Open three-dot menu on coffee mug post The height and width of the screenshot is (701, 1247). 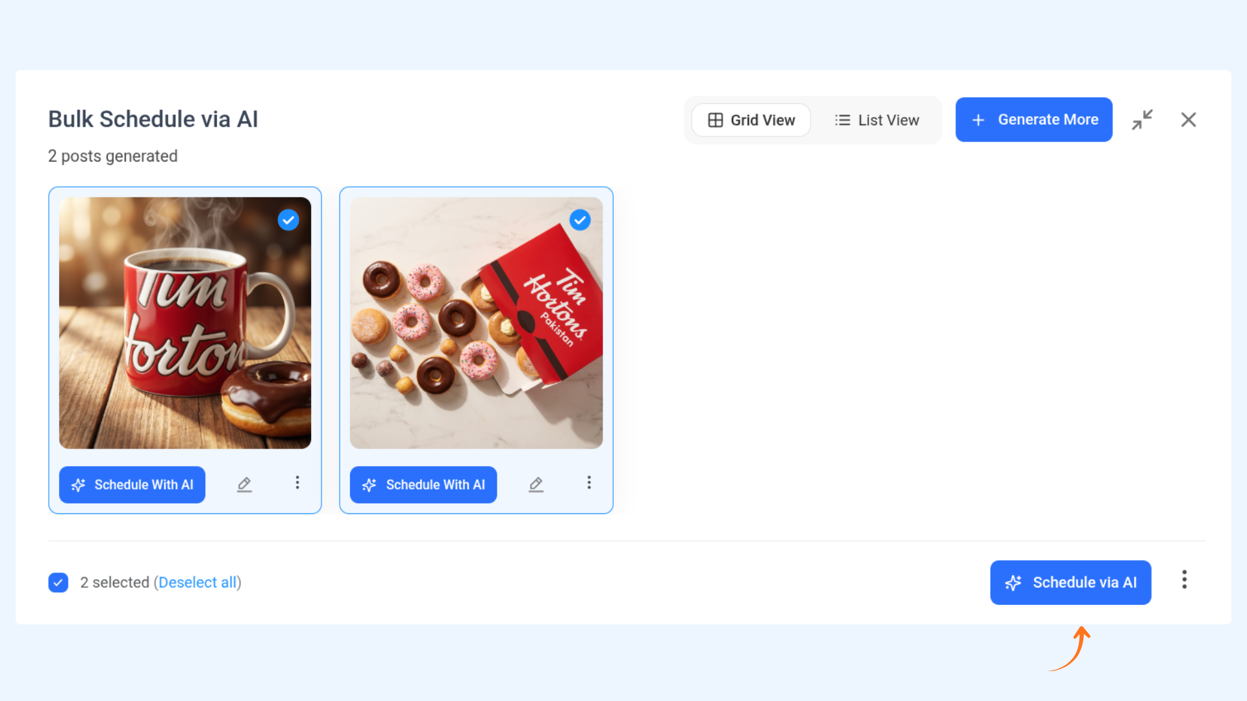297,482
